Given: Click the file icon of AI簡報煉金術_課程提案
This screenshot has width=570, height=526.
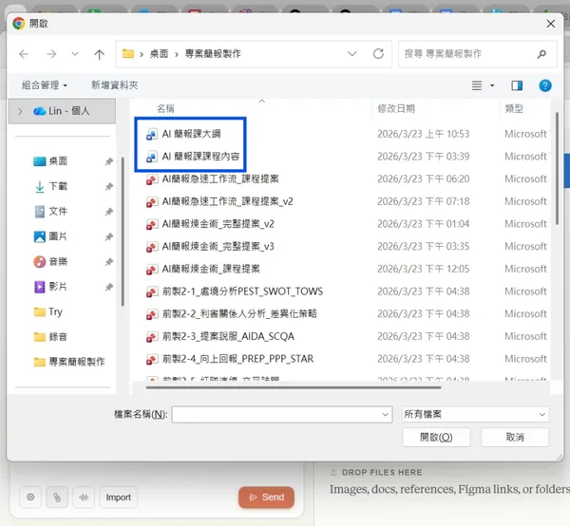Looking at the screenshot, I should (152, 270).
